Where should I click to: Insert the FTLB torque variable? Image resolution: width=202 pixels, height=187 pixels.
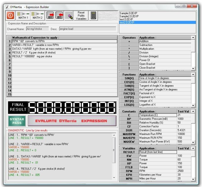129,167
